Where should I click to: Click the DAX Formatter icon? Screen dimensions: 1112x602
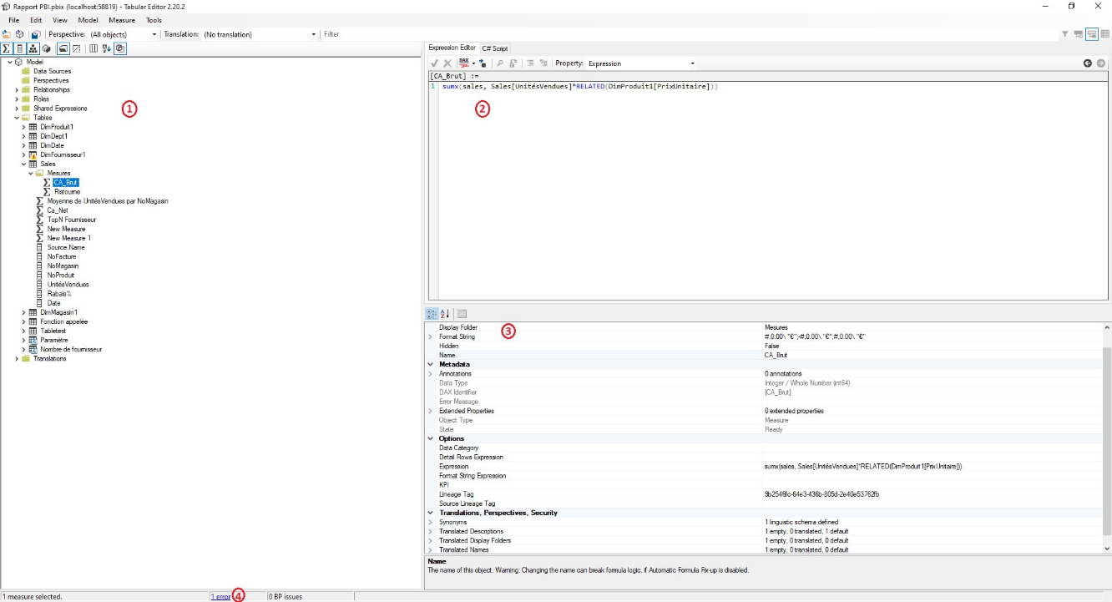[464, 63]
